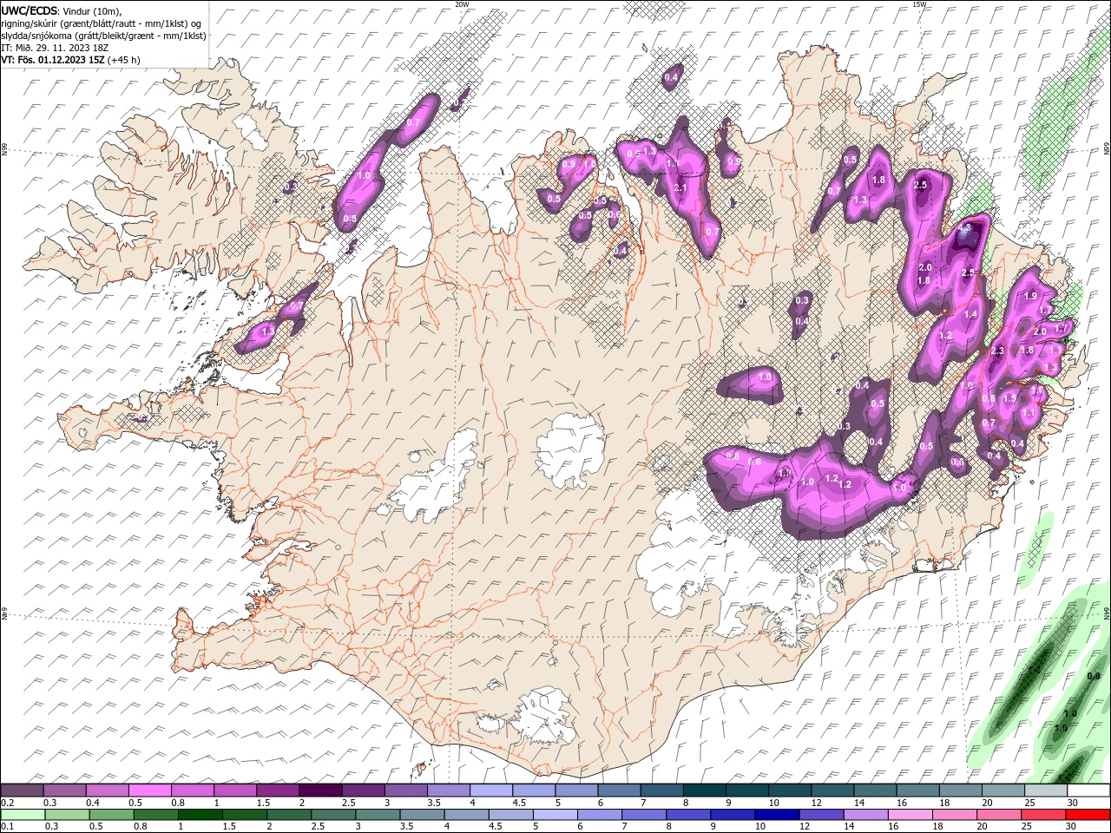Select the "0.4" label in the legend

[92, 803]
